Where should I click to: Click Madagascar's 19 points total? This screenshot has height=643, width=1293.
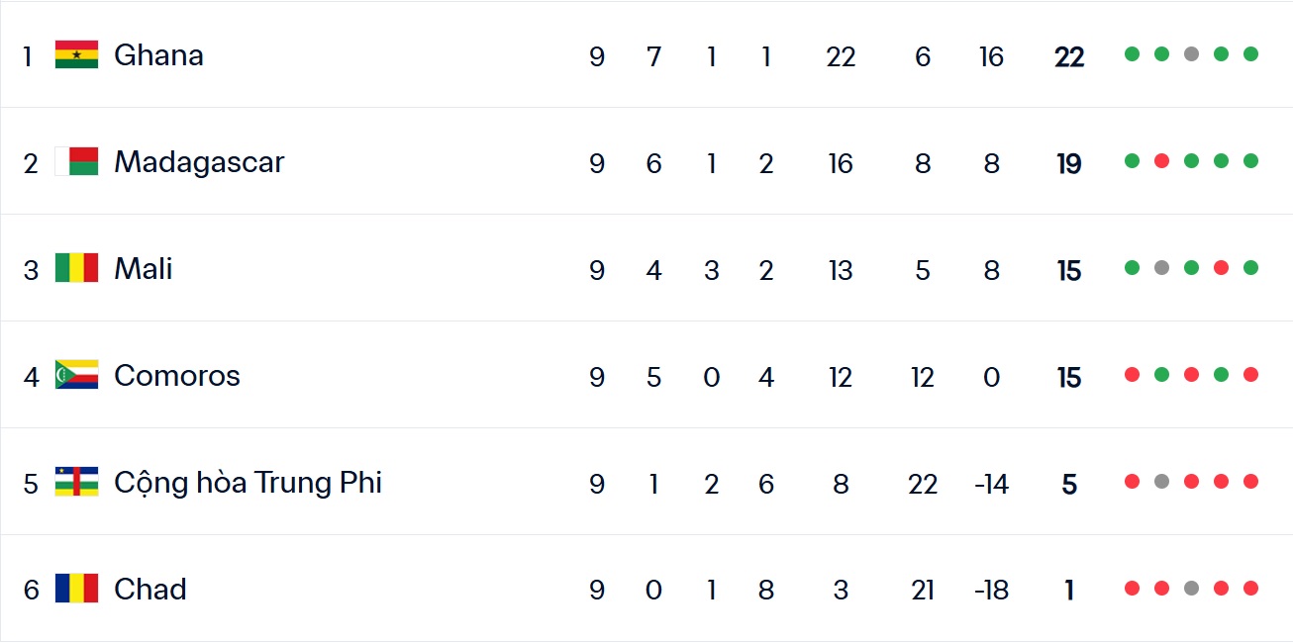[x=1069, y=163]
